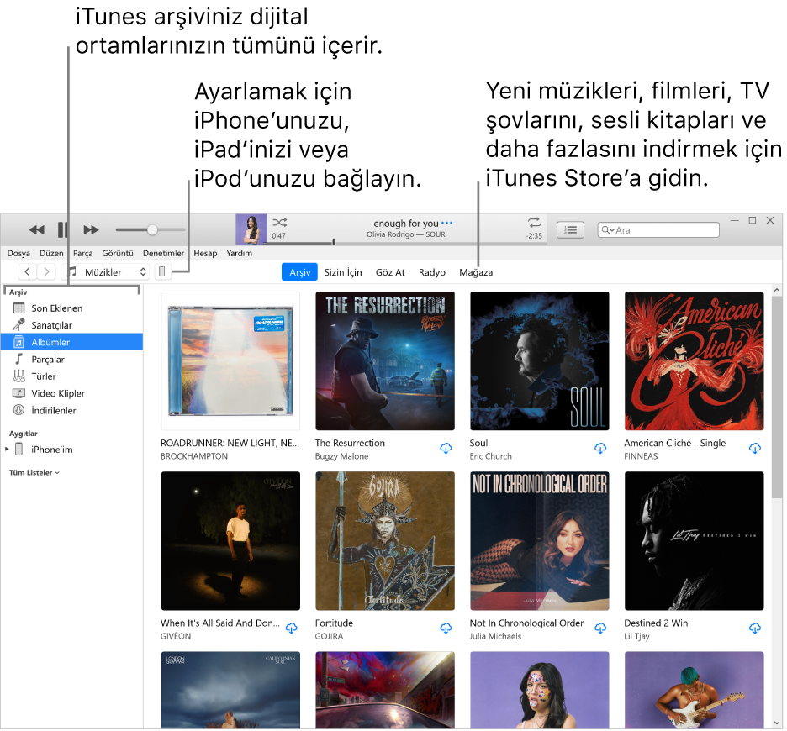787x731 pixels.
Task: Open the Destined 2 Win album thumbnail
Action: pyautogui.click(x=694, y=540)
